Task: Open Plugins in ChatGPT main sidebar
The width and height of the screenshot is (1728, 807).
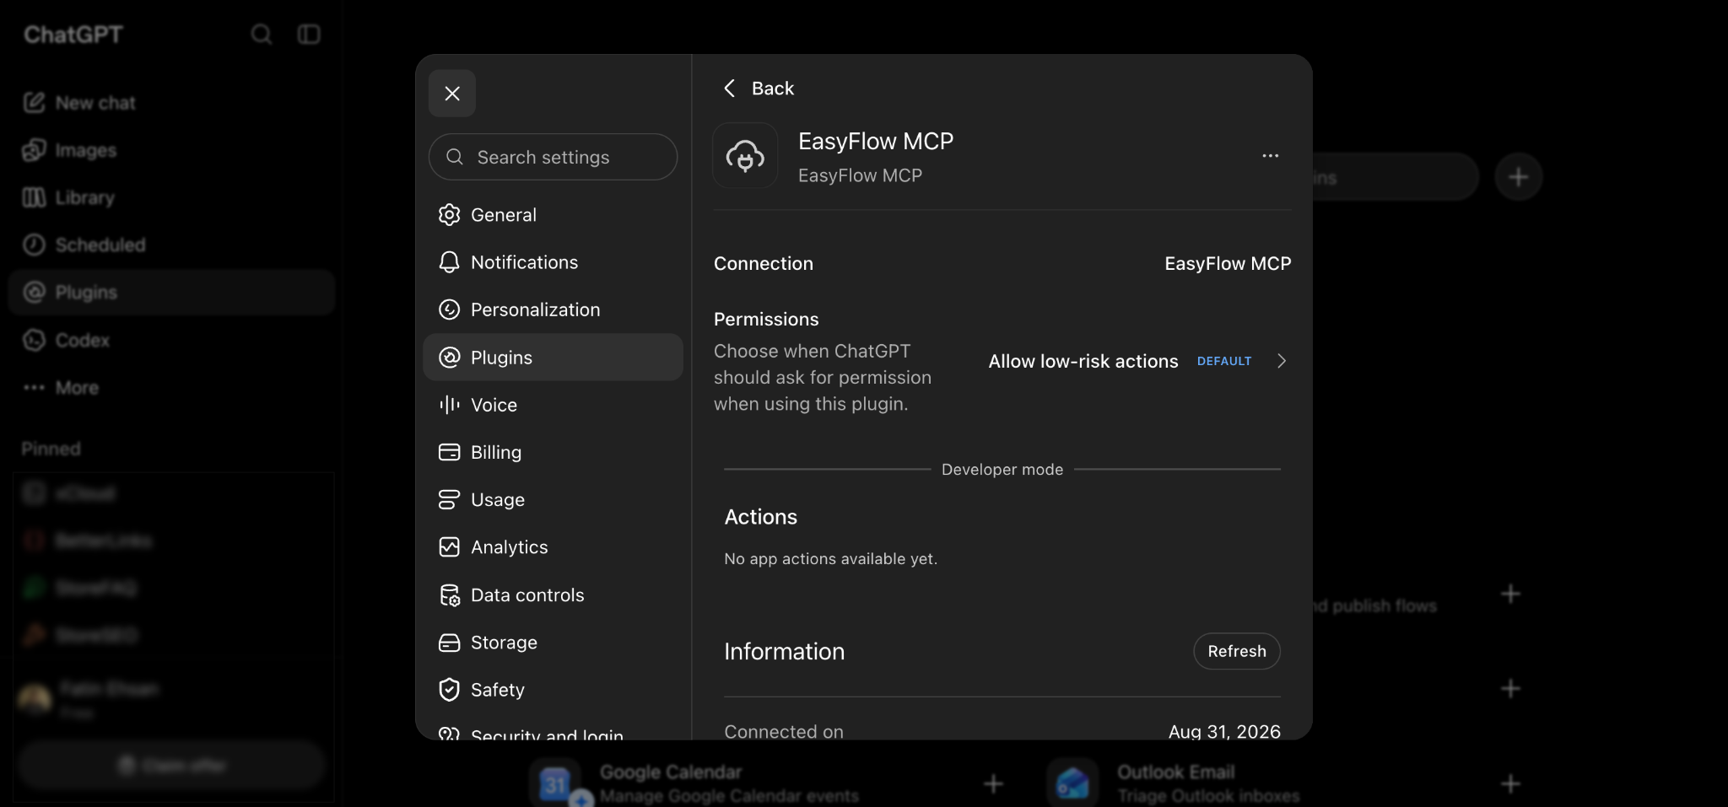Action: [x=171, y=293]
